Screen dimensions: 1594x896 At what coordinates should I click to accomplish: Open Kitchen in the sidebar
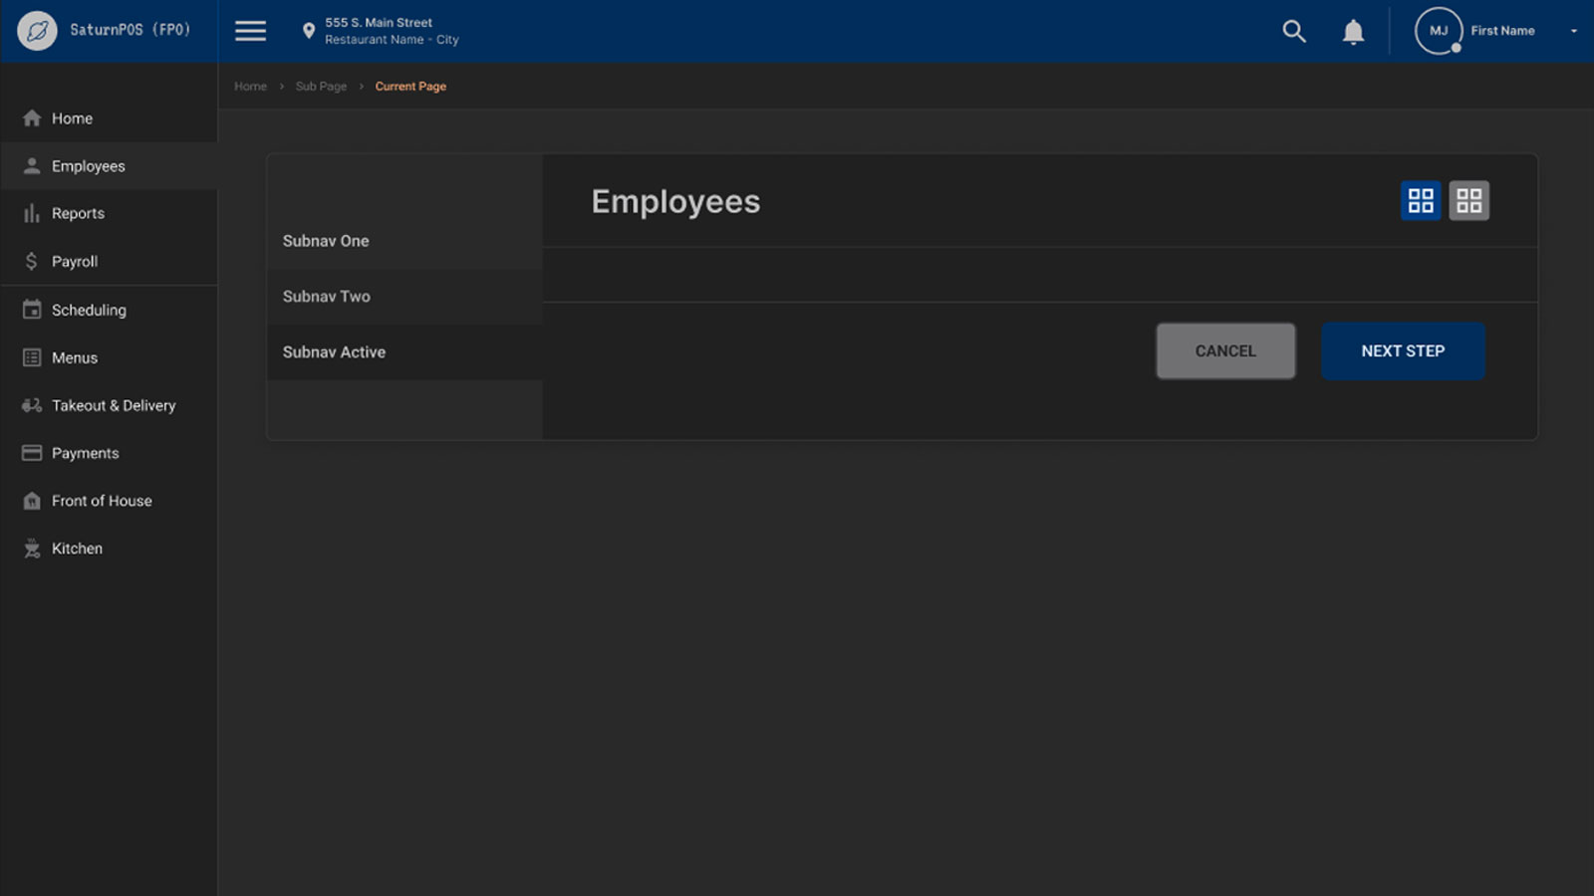click(x=109, y=549)
